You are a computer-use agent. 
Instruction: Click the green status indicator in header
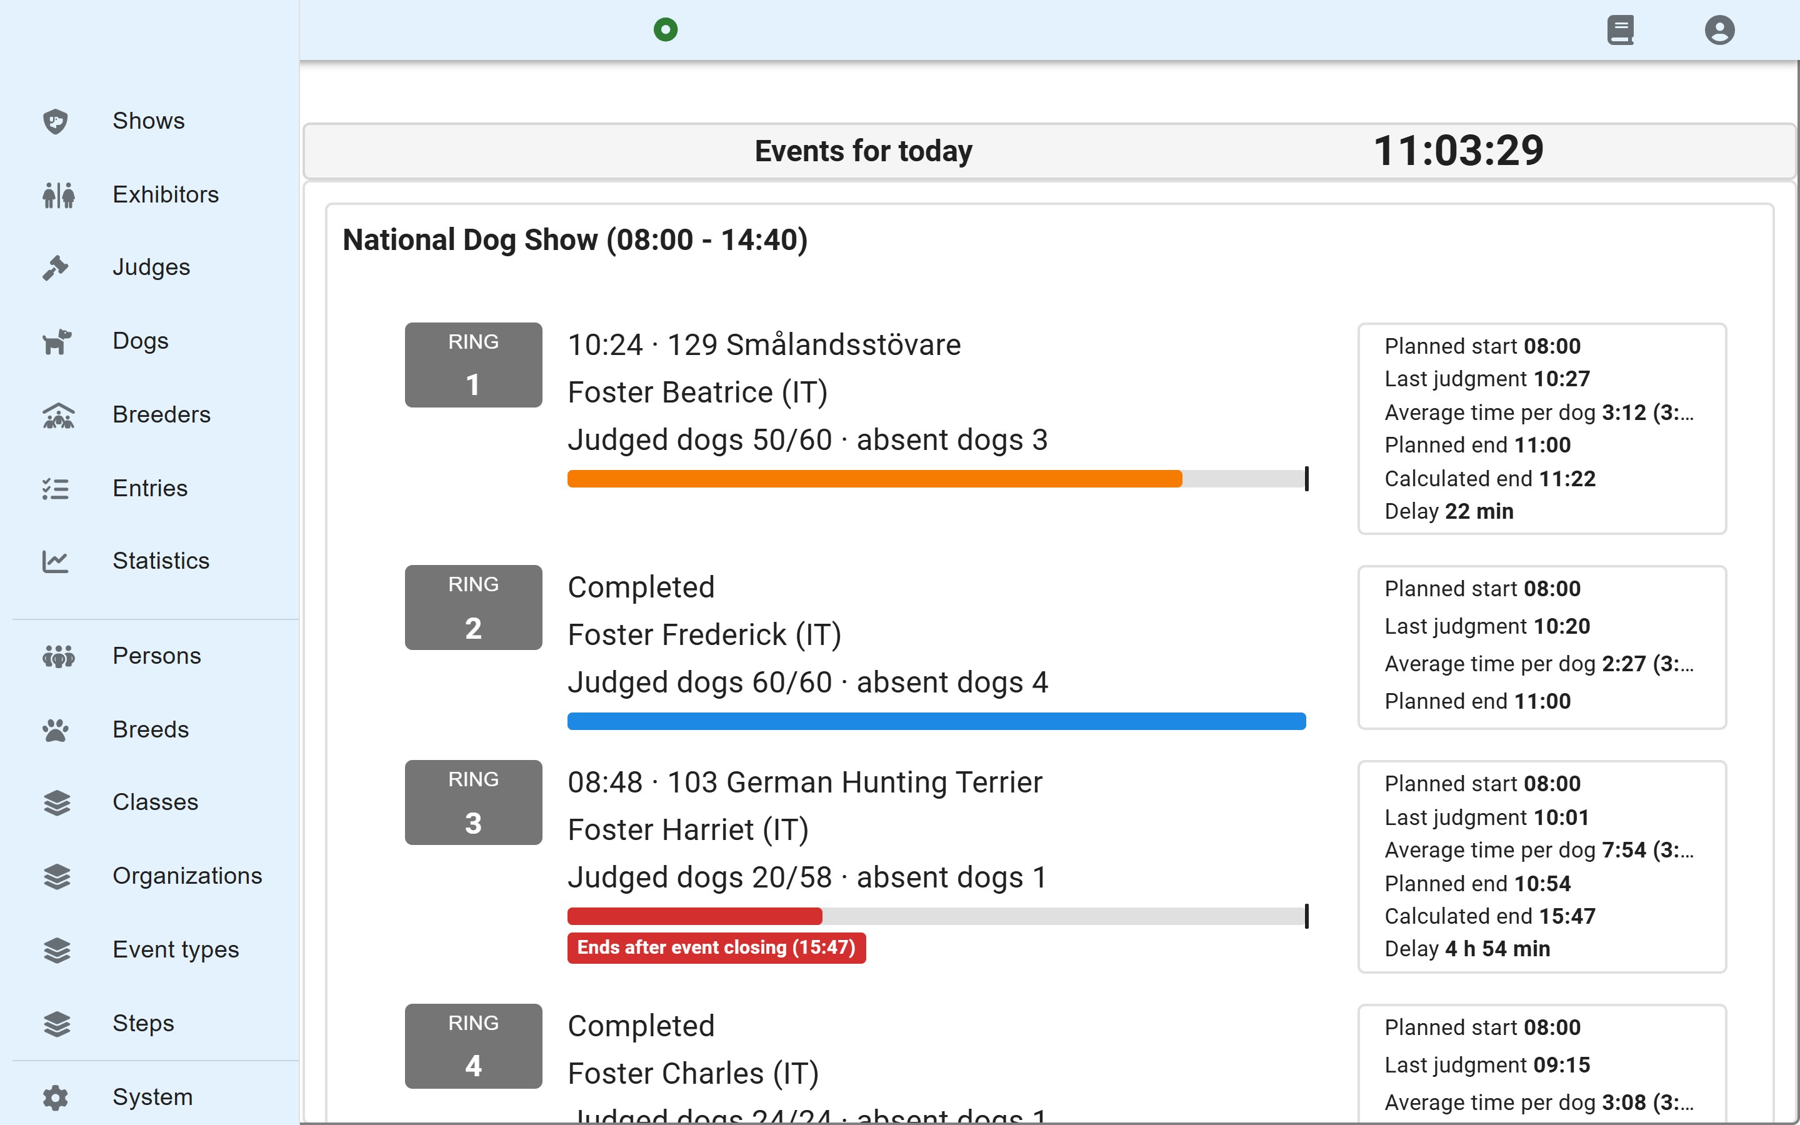[x=666, y=30]
